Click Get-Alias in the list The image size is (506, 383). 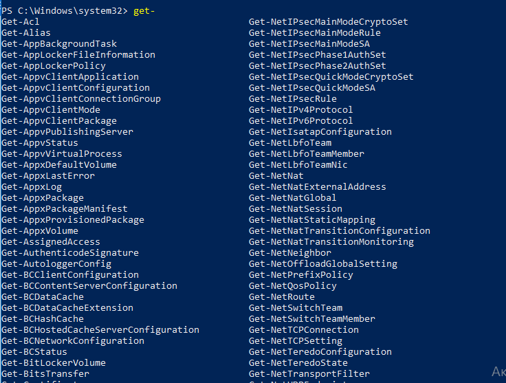point(26,33)
